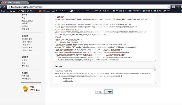Click the page icon beside the URL
This screenshot has width=182, height=105.
pos(9,7)
